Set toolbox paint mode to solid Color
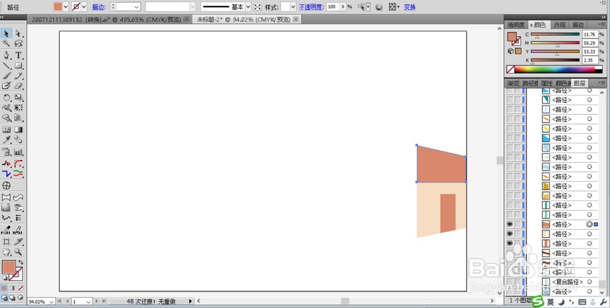The height and width of the screenshot is (308, 610). [x=4, y=288]
